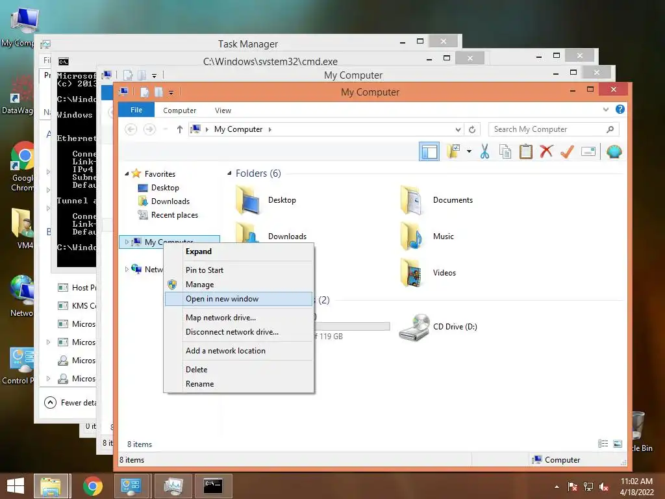Click the orange checkmark icon
This screenshot has width=665, height=499.
tap(567, 151)
